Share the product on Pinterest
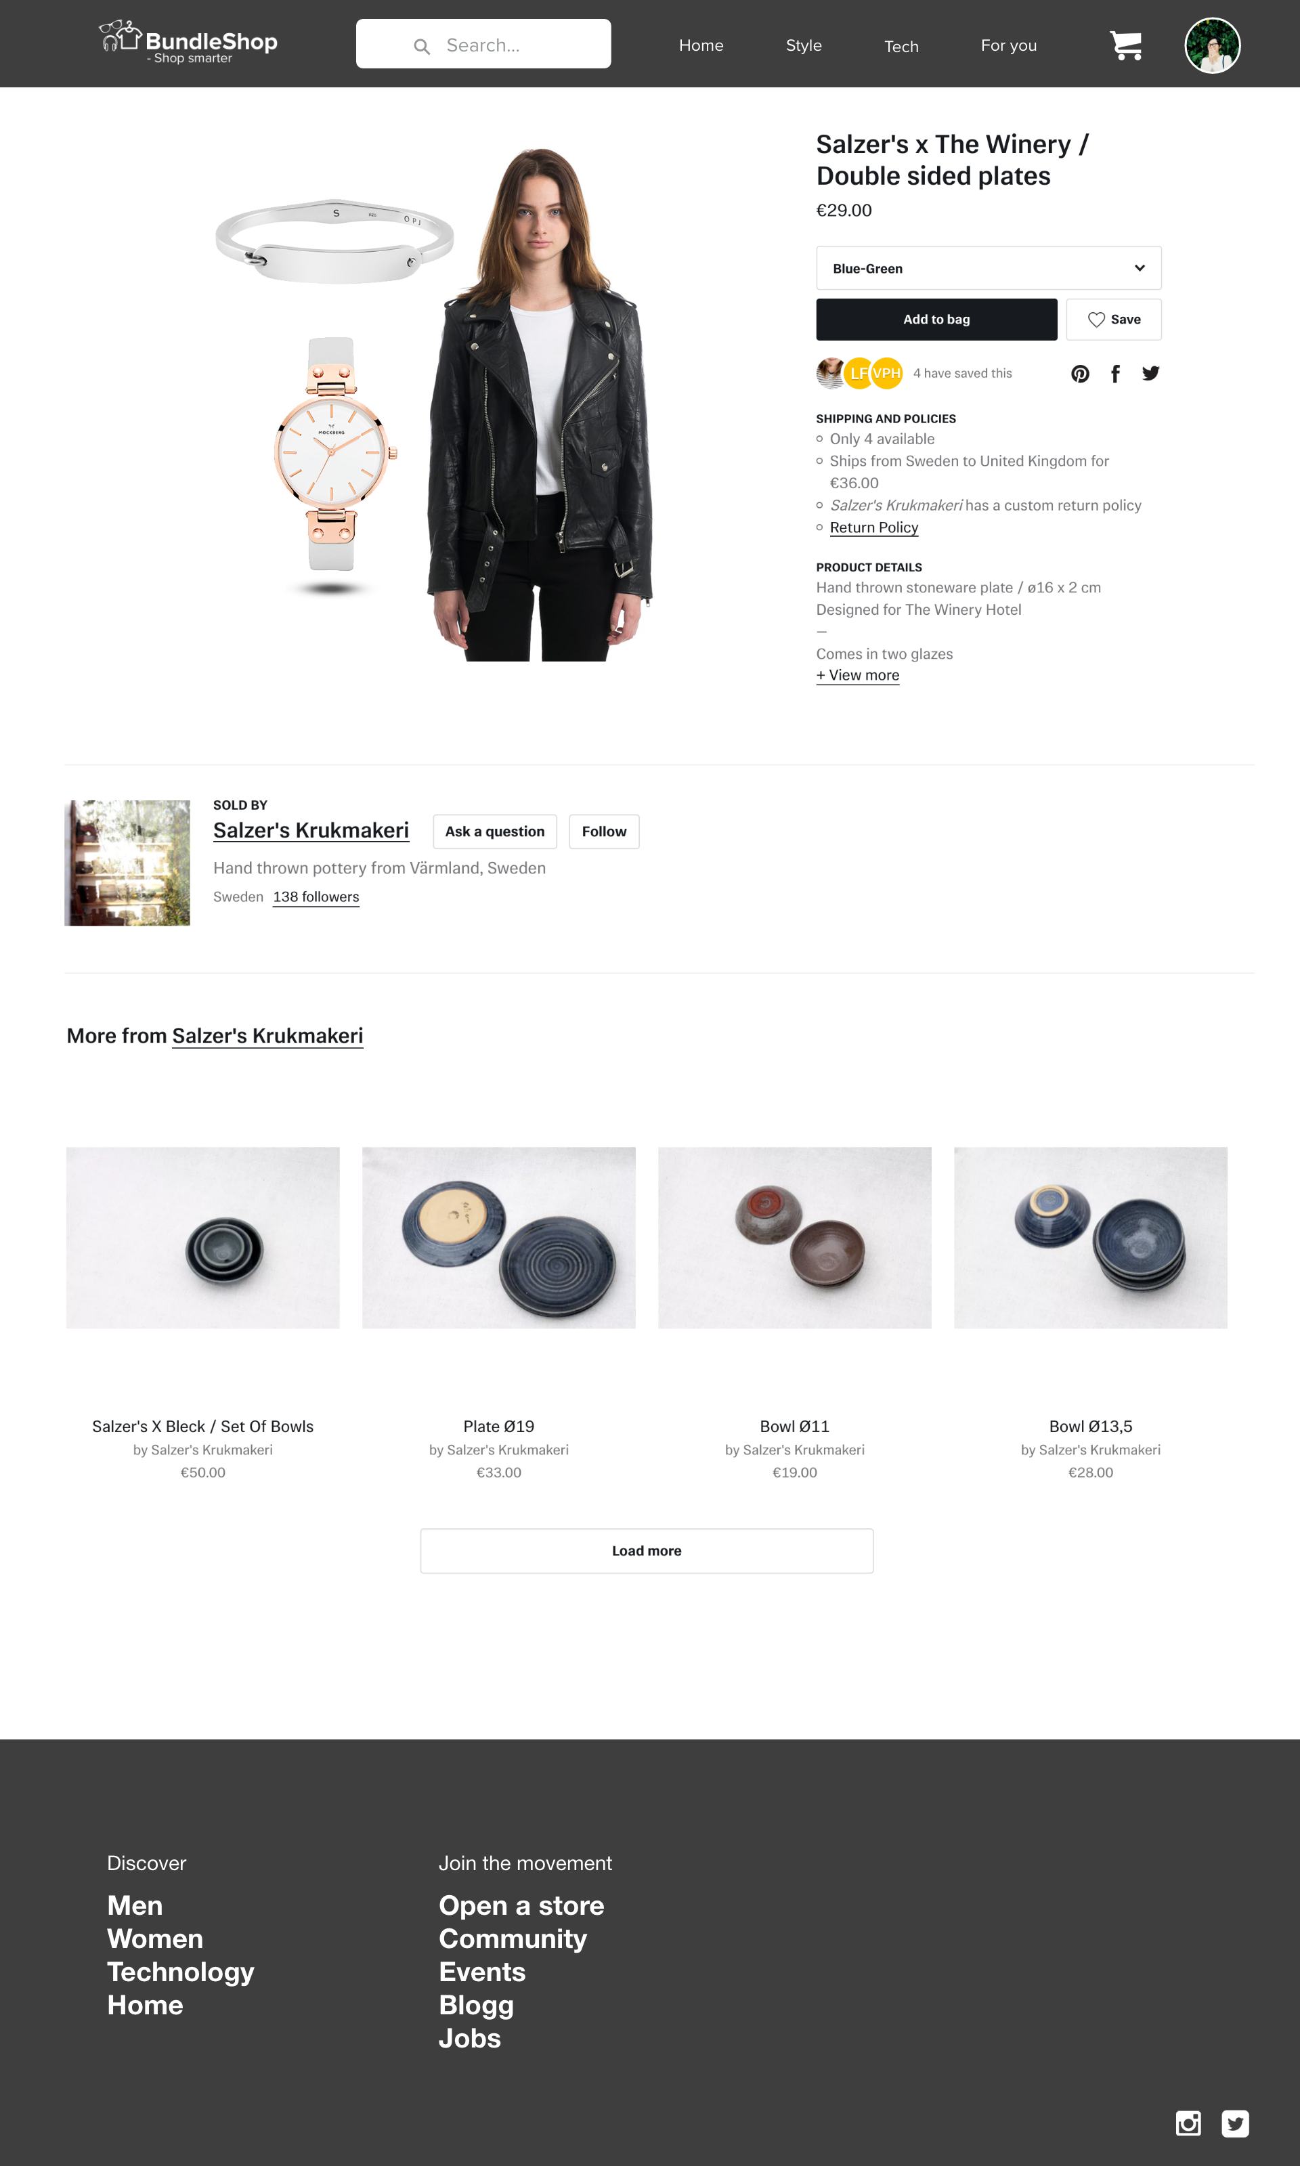 pos(1080,374)
